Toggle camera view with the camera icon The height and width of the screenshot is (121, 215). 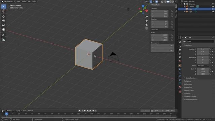click(146, 25)
